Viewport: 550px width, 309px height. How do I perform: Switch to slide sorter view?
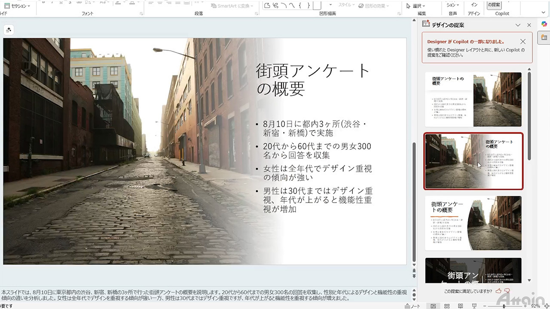(x=447, y=306)
